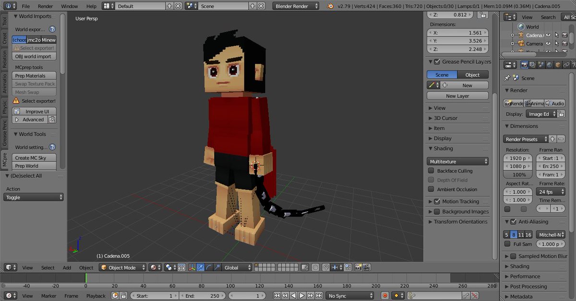The width and height of the screenshot is (576, 301).
Task: Toggle renderability camera icon for Camera row
Action: 565,44
